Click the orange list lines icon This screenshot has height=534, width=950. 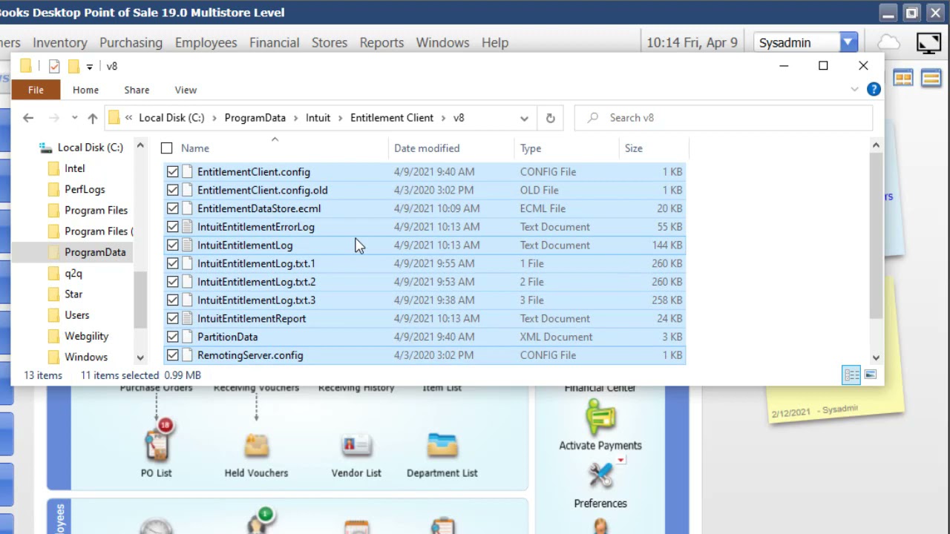pyautogui.click(x=931, y=78)
